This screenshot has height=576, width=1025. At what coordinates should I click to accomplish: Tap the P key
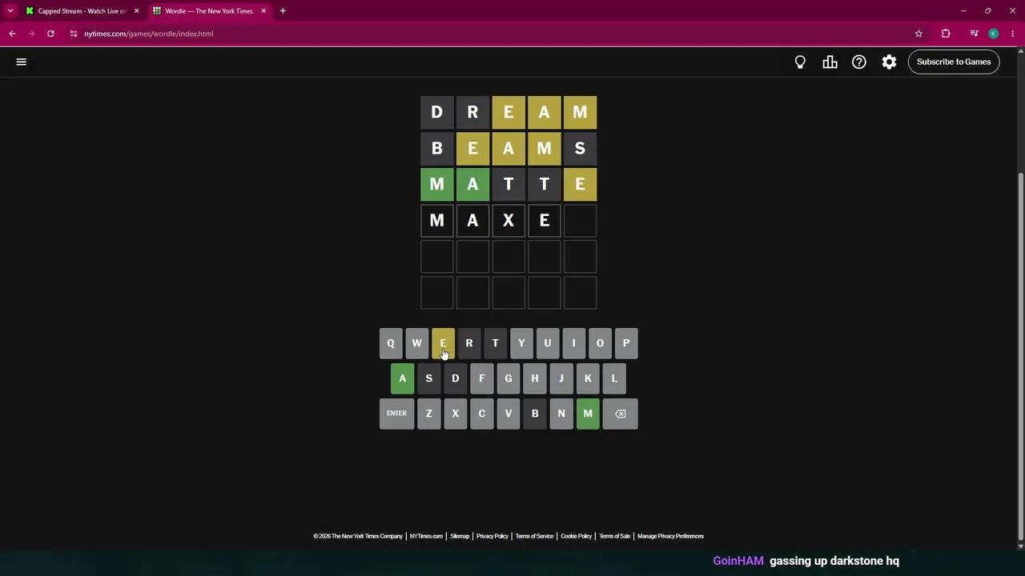626,343
